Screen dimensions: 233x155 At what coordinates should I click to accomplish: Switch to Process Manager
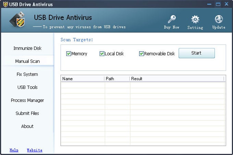pyautogui.click(x=27, y=100)
